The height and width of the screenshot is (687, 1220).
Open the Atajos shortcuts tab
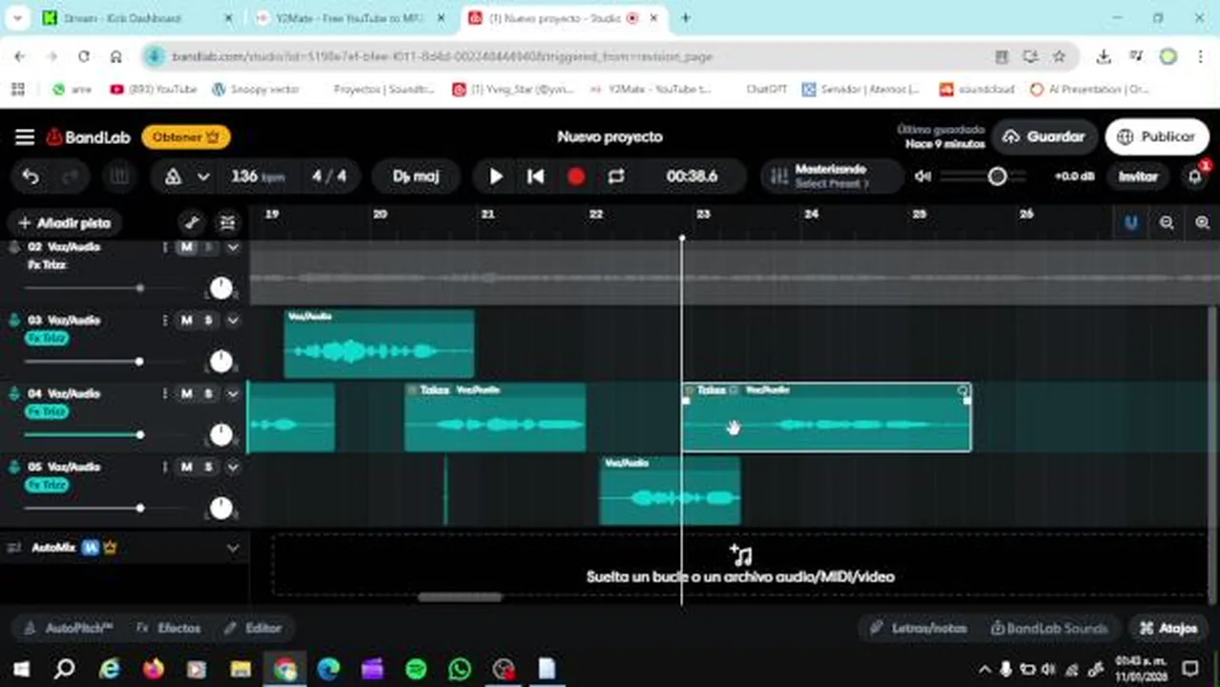(1168, 629)
